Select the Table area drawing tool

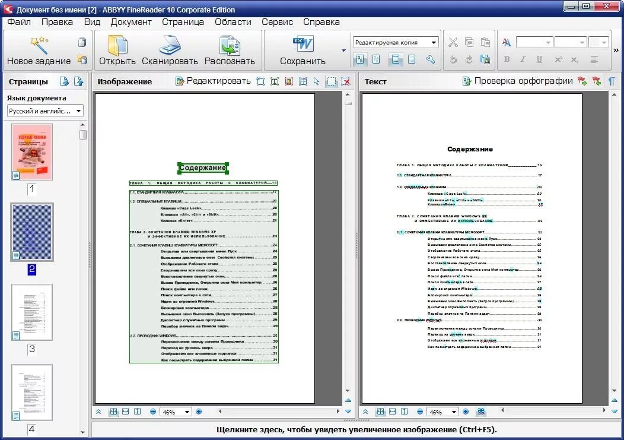tap(303, 81)
